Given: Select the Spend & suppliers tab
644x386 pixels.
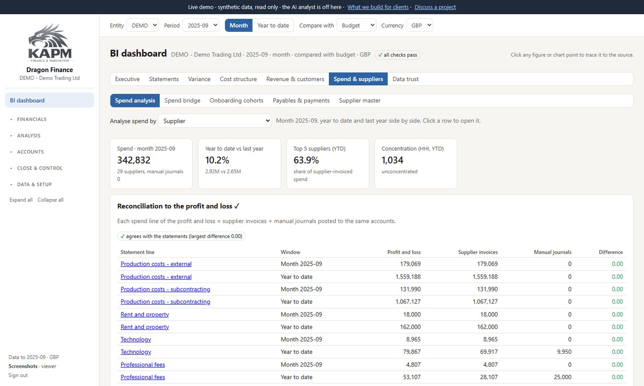Looking at the screenshot, I should coord(358,79).
